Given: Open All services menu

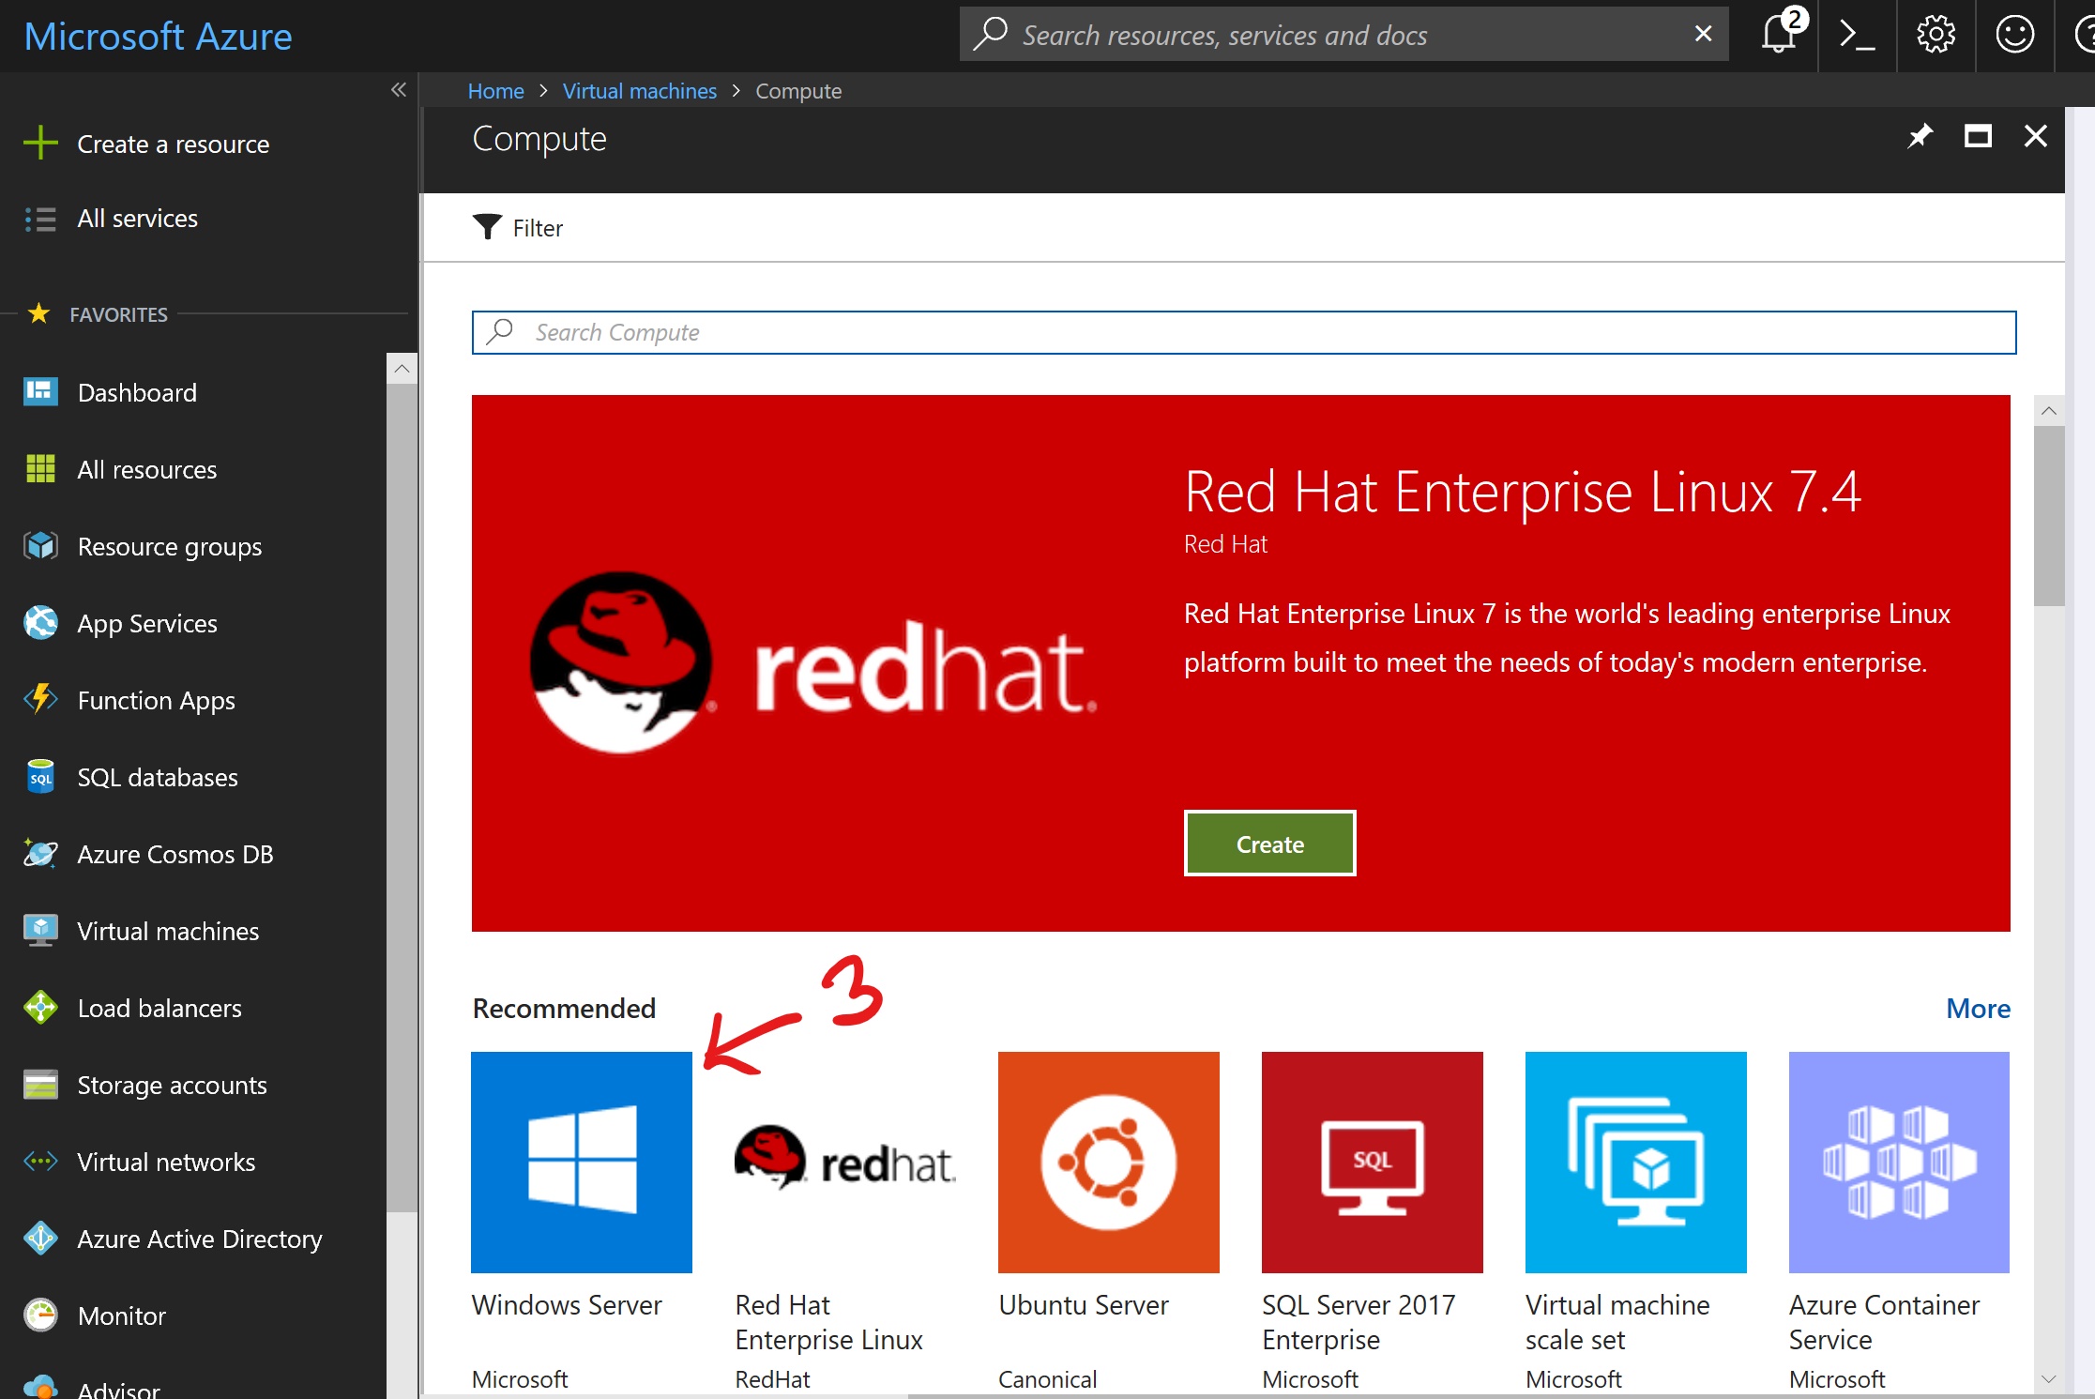Looking at the screenshot, I should (137, 219).
